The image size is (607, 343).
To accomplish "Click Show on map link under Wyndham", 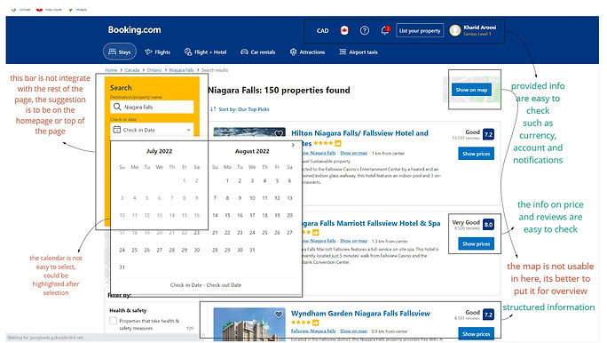I will click(x=353, y=331).
